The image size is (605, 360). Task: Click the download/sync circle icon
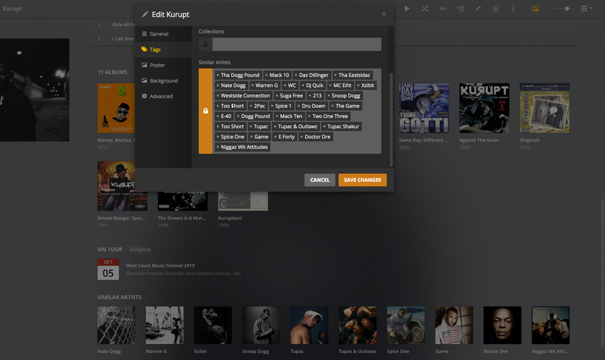point(495,9)
